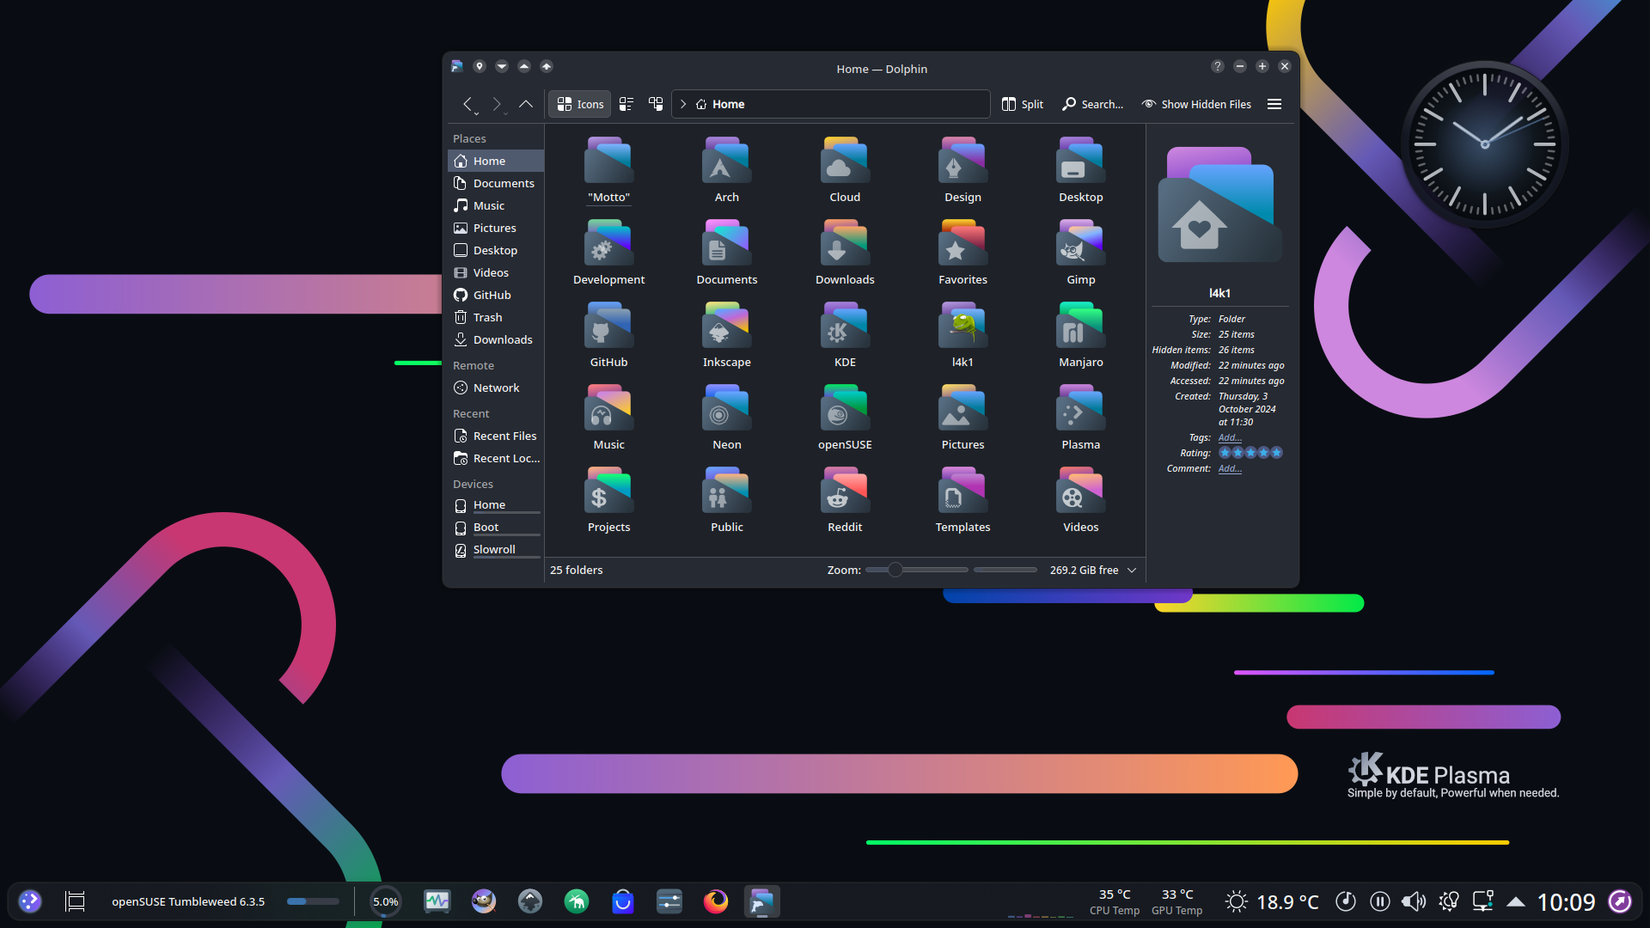This screenshot has height=928, width=1650.
Task: Open the Templates folder
Action: pyautogui.click(x=962, y=500)
